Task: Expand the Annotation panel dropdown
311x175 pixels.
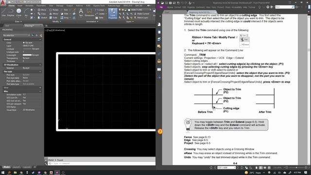Action: coord(92,21)
